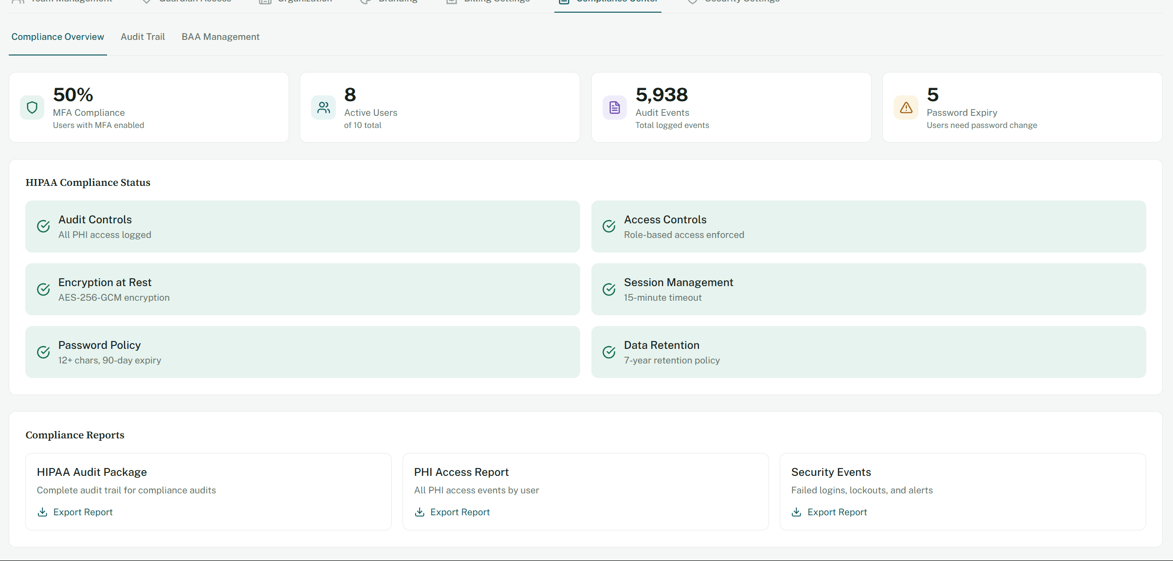Click '15-minute timeout' description

point(663,297)
